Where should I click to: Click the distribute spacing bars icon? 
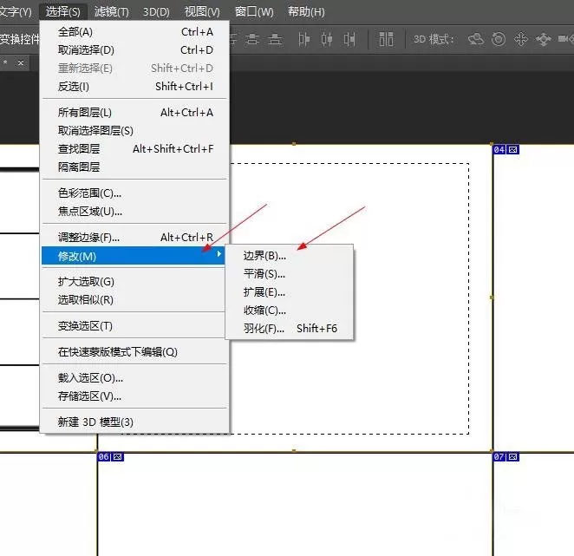point(386,39)
